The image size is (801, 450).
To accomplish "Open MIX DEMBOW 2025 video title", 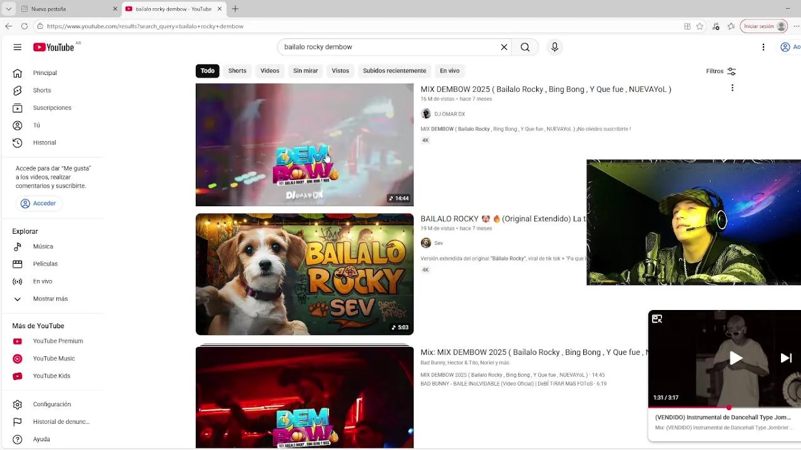I will pos(546,89).
